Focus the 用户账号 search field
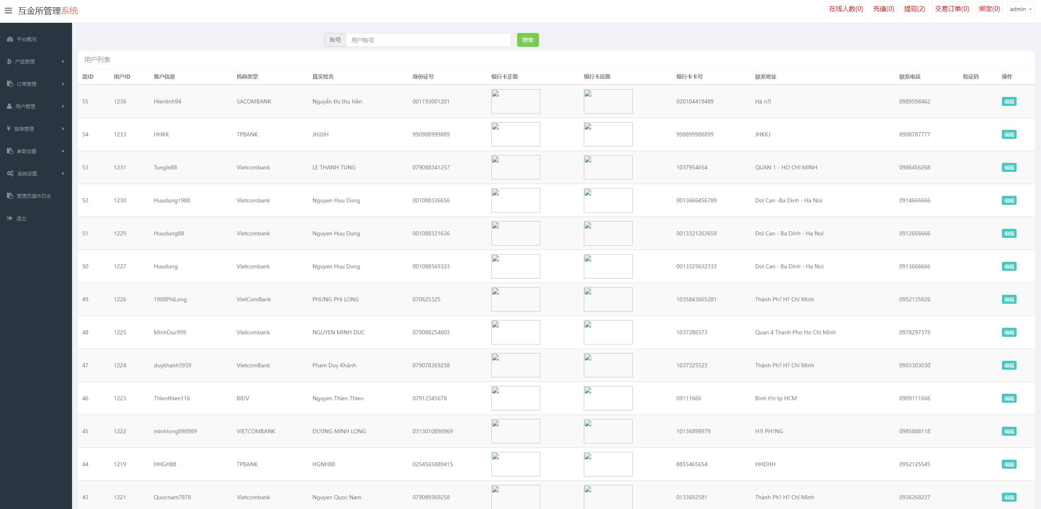Image resolution: width=1041 pixels, height=509 pixels. (x=428, y=40)
